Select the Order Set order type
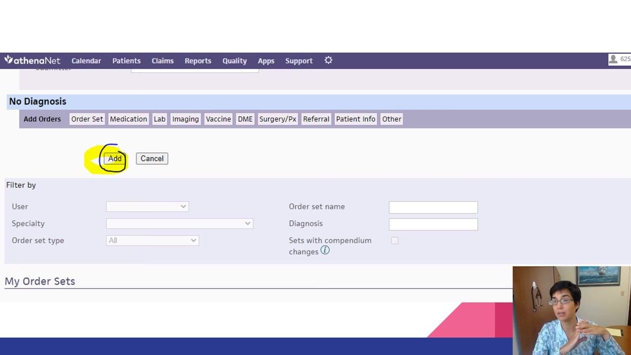 coord(87,119)
